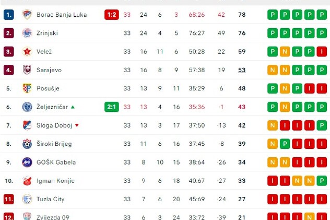Click the Borac Banja Luka club crest
330x220 pixels.
coord(27,15)
